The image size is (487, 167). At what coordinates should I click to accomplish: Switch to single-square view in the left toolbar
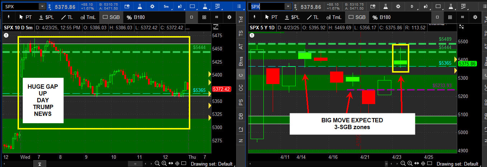click(x=191, y=17)
